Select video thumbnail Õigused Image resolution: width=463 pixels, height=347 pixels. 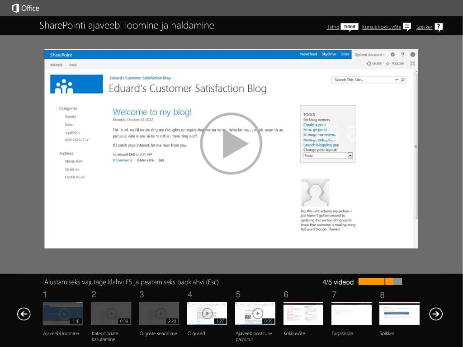pyautogui.click(x=207, y=314)
